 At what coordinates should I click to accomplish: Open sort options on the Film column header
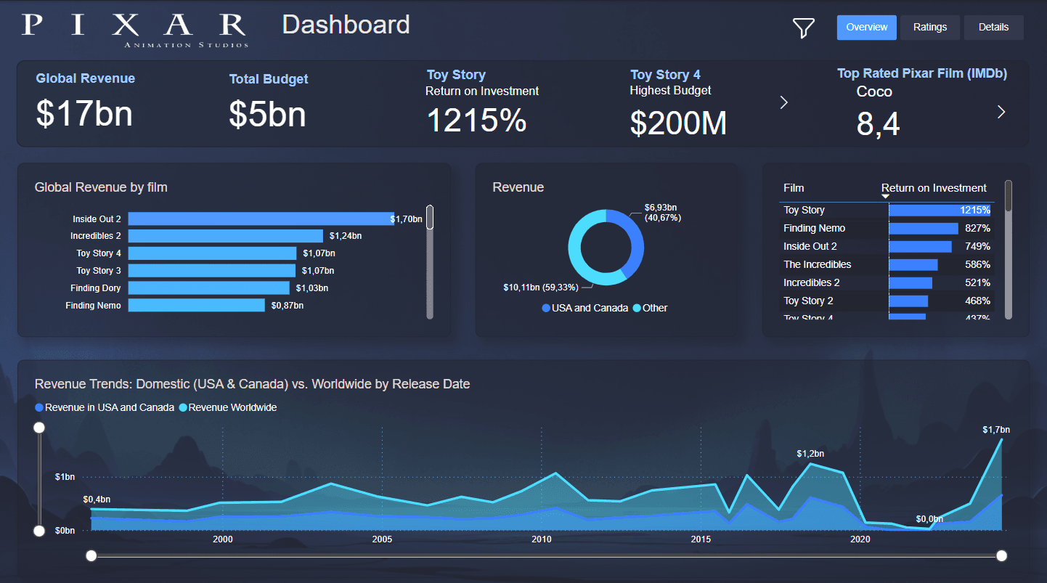tap(794, 187)
